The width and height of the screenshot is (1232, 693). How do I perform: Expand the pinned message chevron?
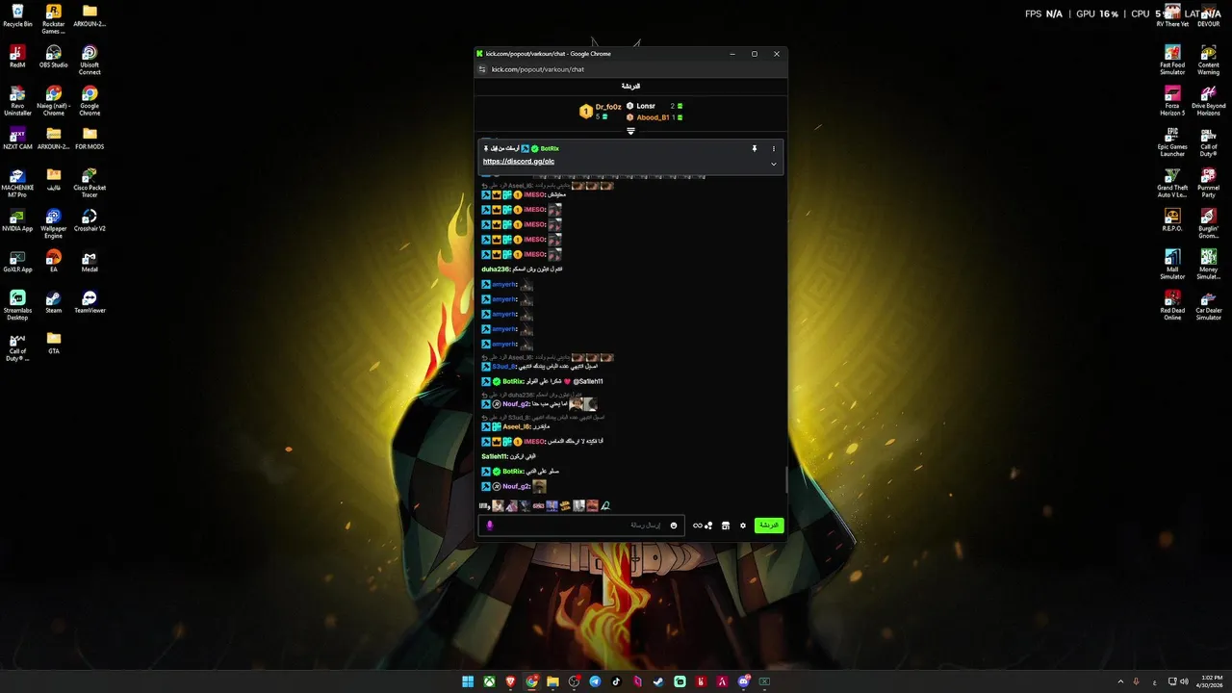point(774,164)
